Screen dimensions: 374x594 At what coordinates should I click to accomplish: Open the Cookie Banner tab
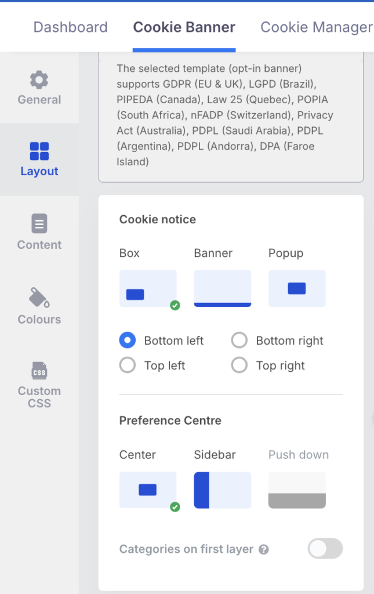click(184, 27)
